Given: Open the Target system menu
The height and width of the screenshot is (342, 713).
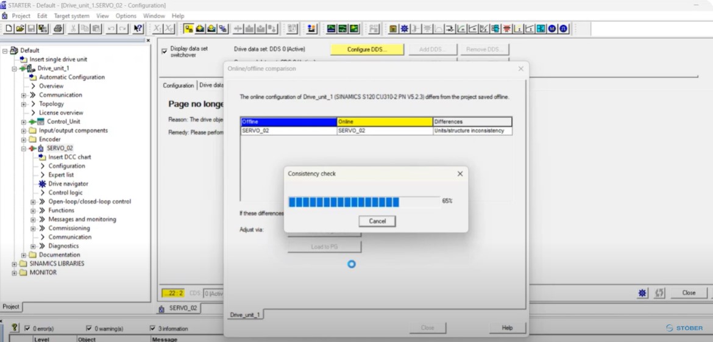Looking at the screenshot, I should 71,15.
